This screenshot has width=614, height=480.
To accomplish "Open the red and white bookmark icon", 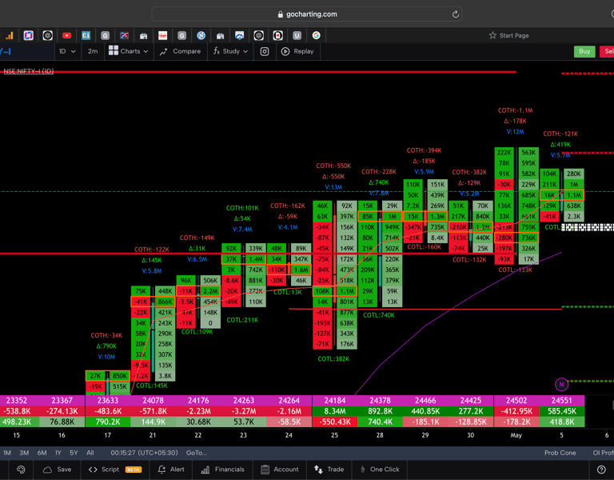I will pyautogui.click(x=162, y=36).
